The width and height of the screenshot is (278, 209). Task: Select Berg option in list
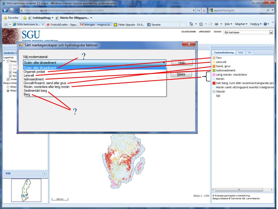pyautogui.click(x=95, y=94)
